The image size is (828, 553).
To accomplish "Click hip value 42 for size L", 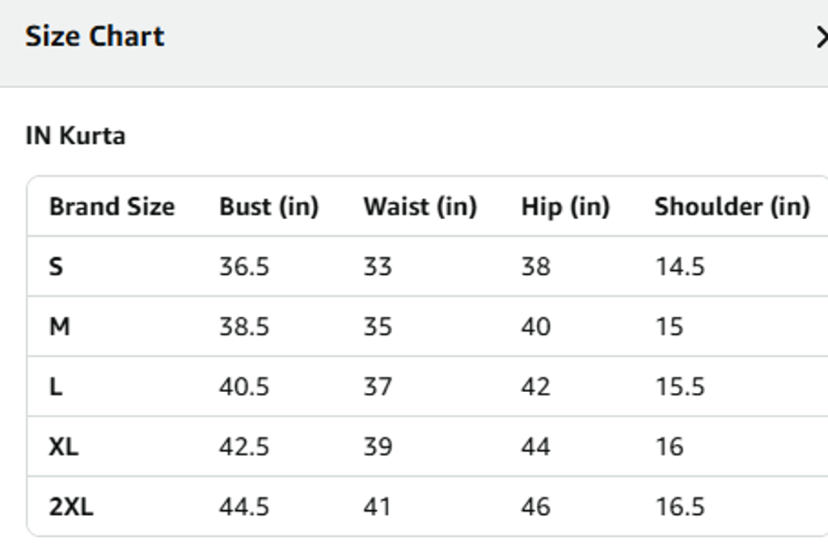I will (x=535, y=386).
